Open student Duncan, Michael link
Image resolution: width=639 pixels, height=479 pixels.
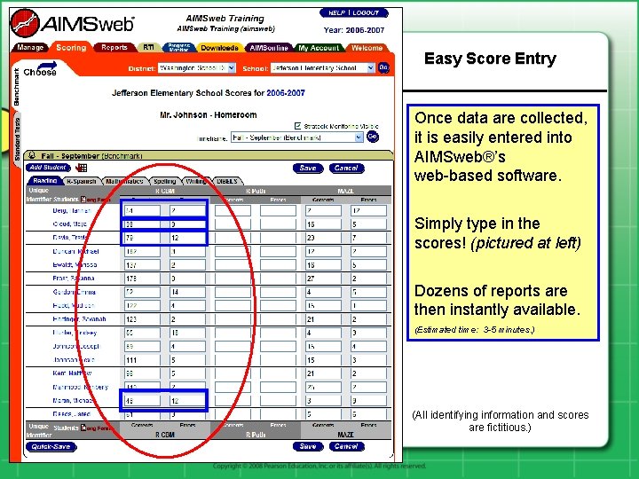coord(75,251)
